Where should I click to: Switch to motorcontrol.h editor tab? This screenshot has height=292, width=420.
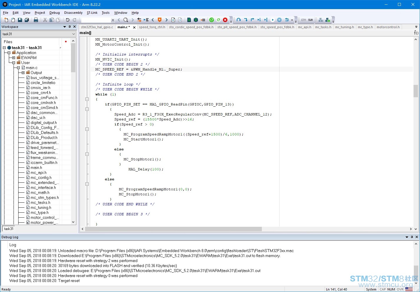388,27
